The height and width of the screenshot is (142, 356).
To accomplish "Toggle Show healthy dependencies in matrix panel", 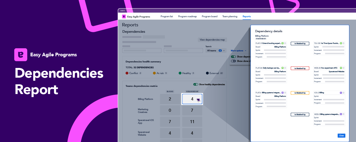I will (196, 84).
